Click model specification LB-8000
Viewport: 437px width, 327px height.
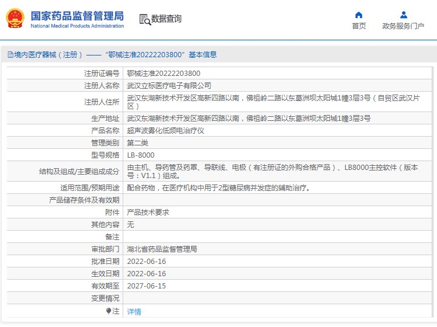coord(141,155)
